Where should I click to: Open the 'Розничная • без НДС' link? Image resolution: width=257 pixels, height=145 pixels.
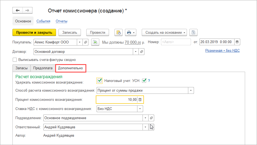[x=222, y=50]
